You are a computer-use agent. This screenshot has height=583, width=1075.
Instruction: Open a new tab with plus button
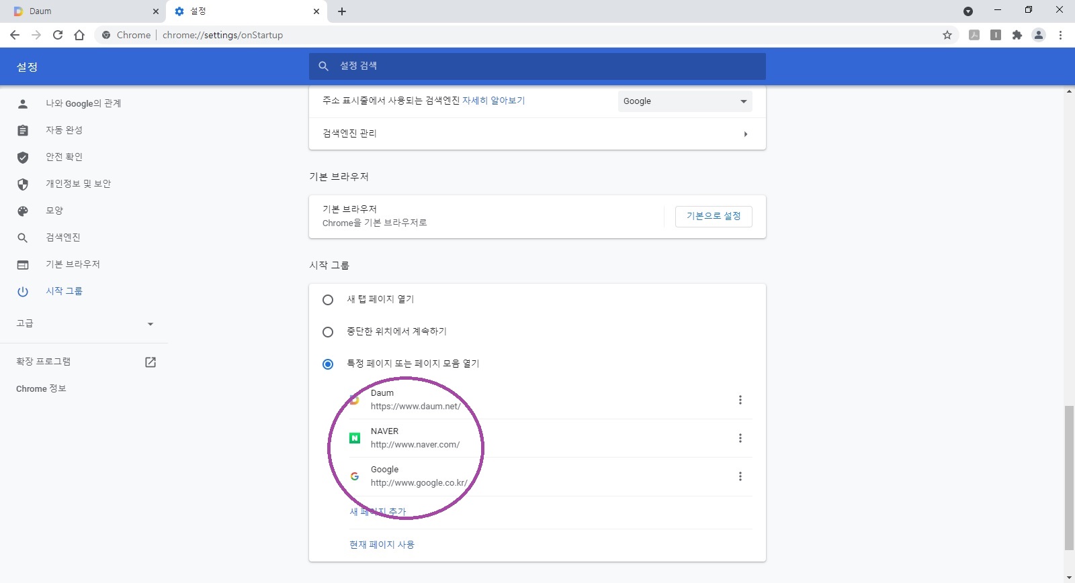(x=342, y=11)
